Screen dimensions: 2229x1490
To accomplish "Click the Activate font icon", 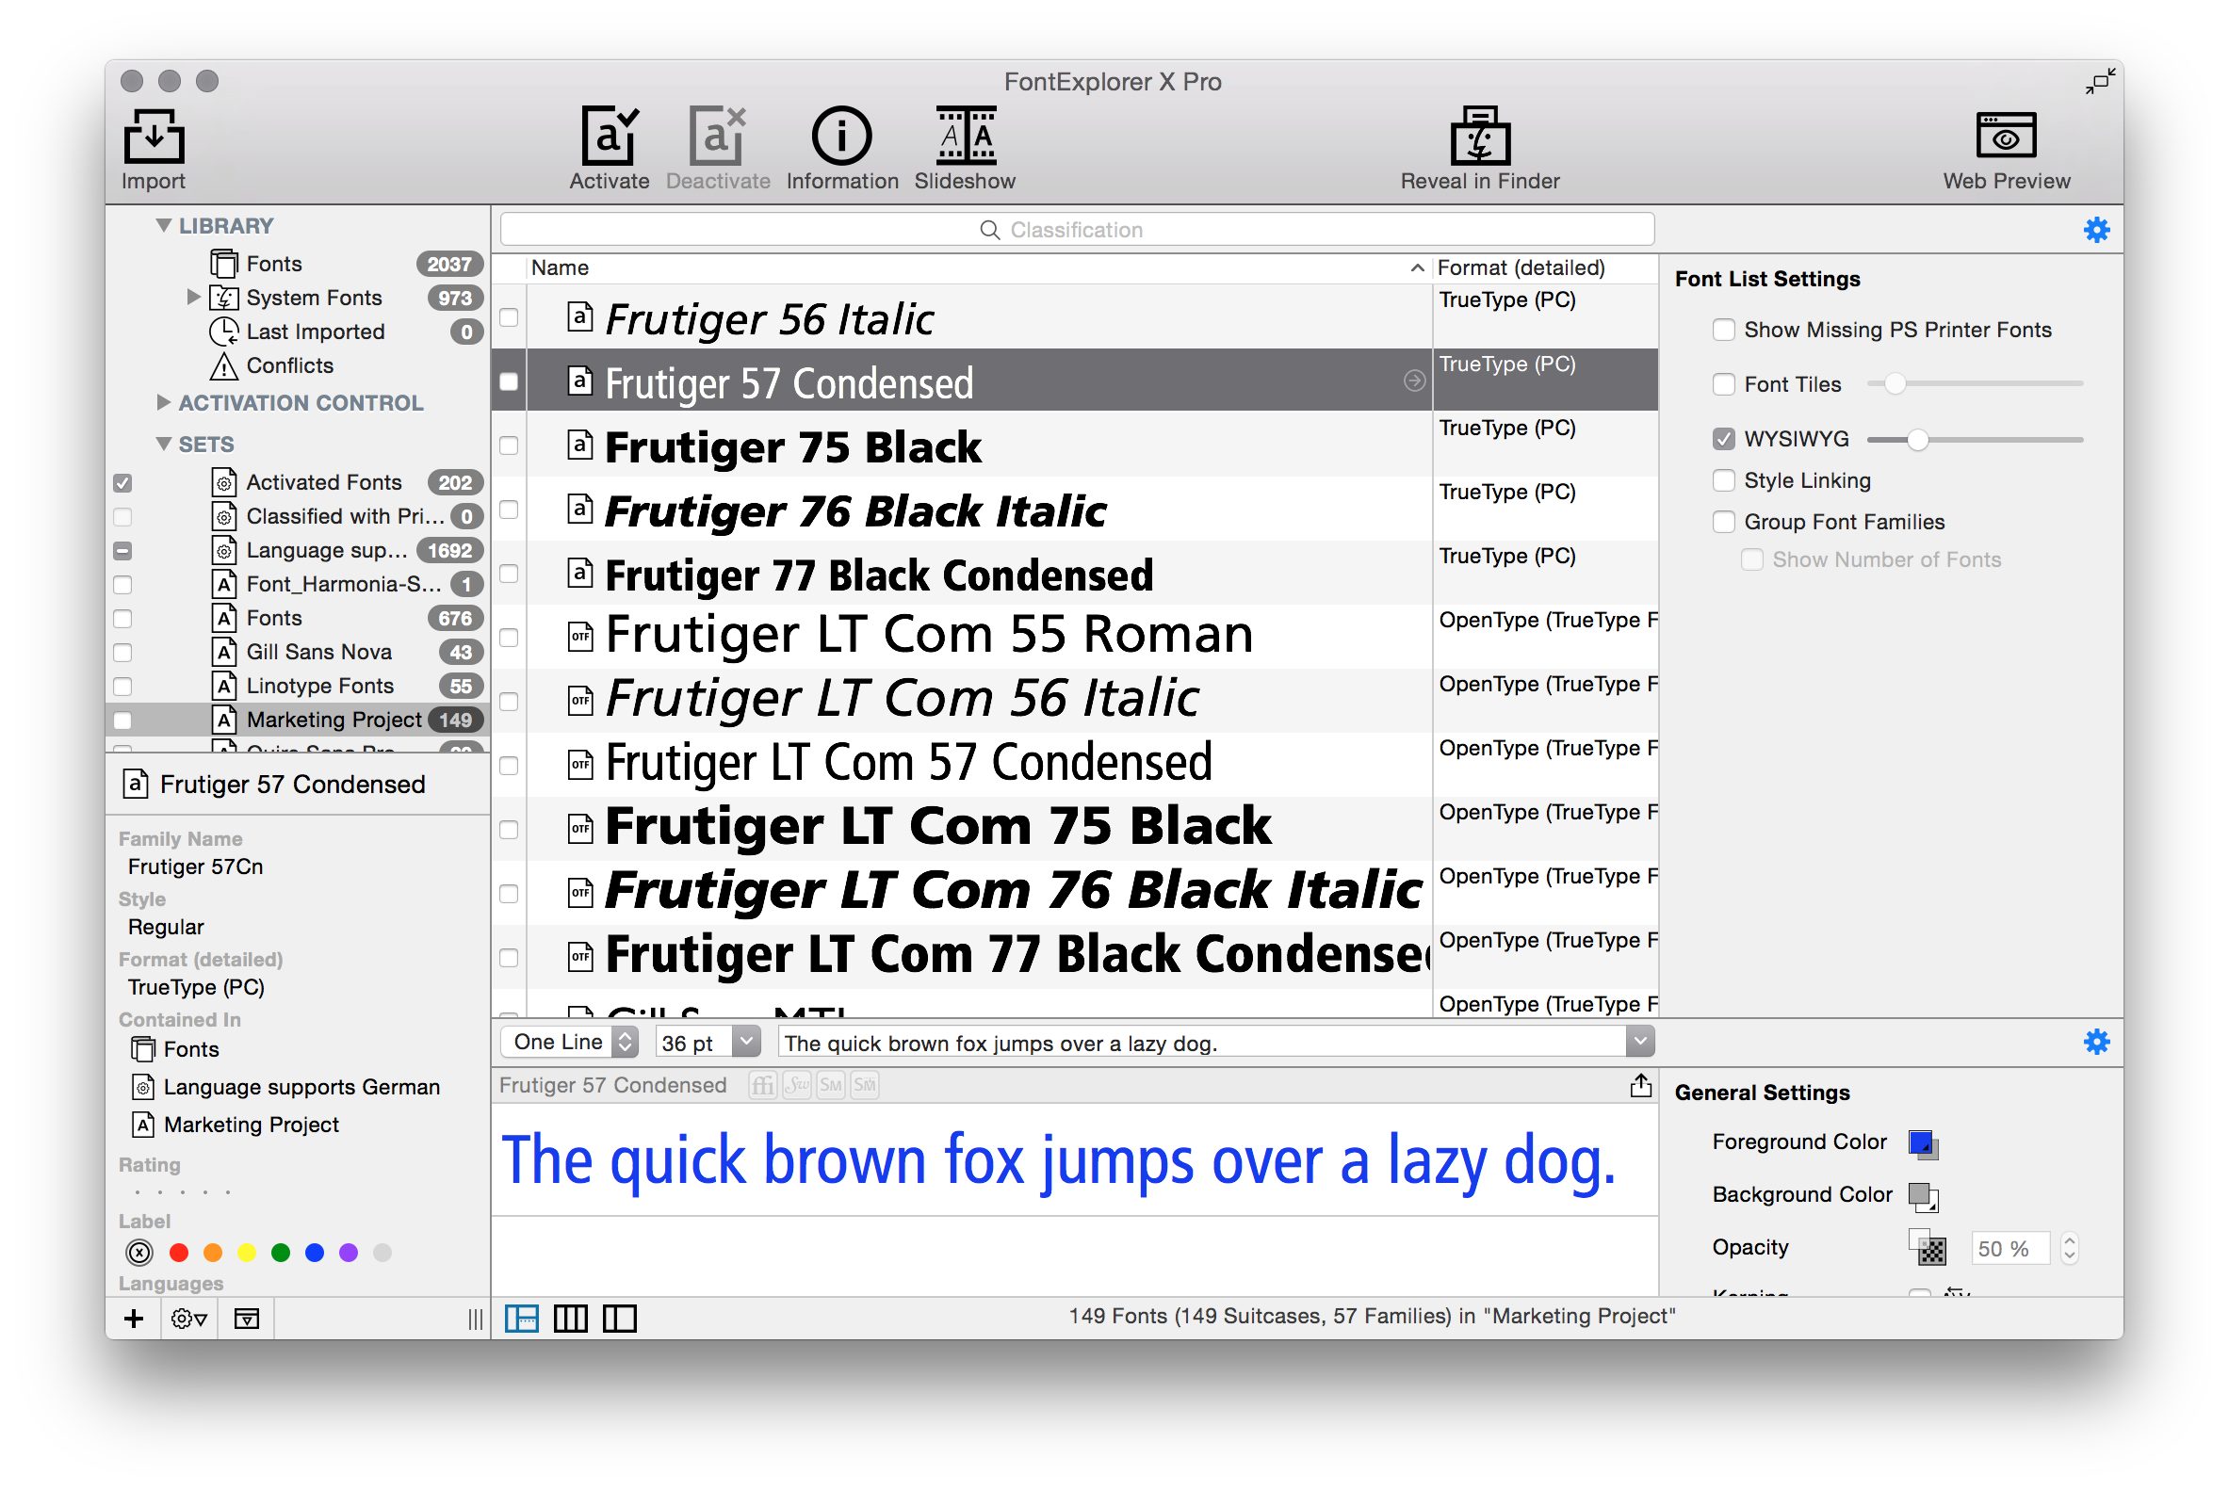I will point(609,137).
